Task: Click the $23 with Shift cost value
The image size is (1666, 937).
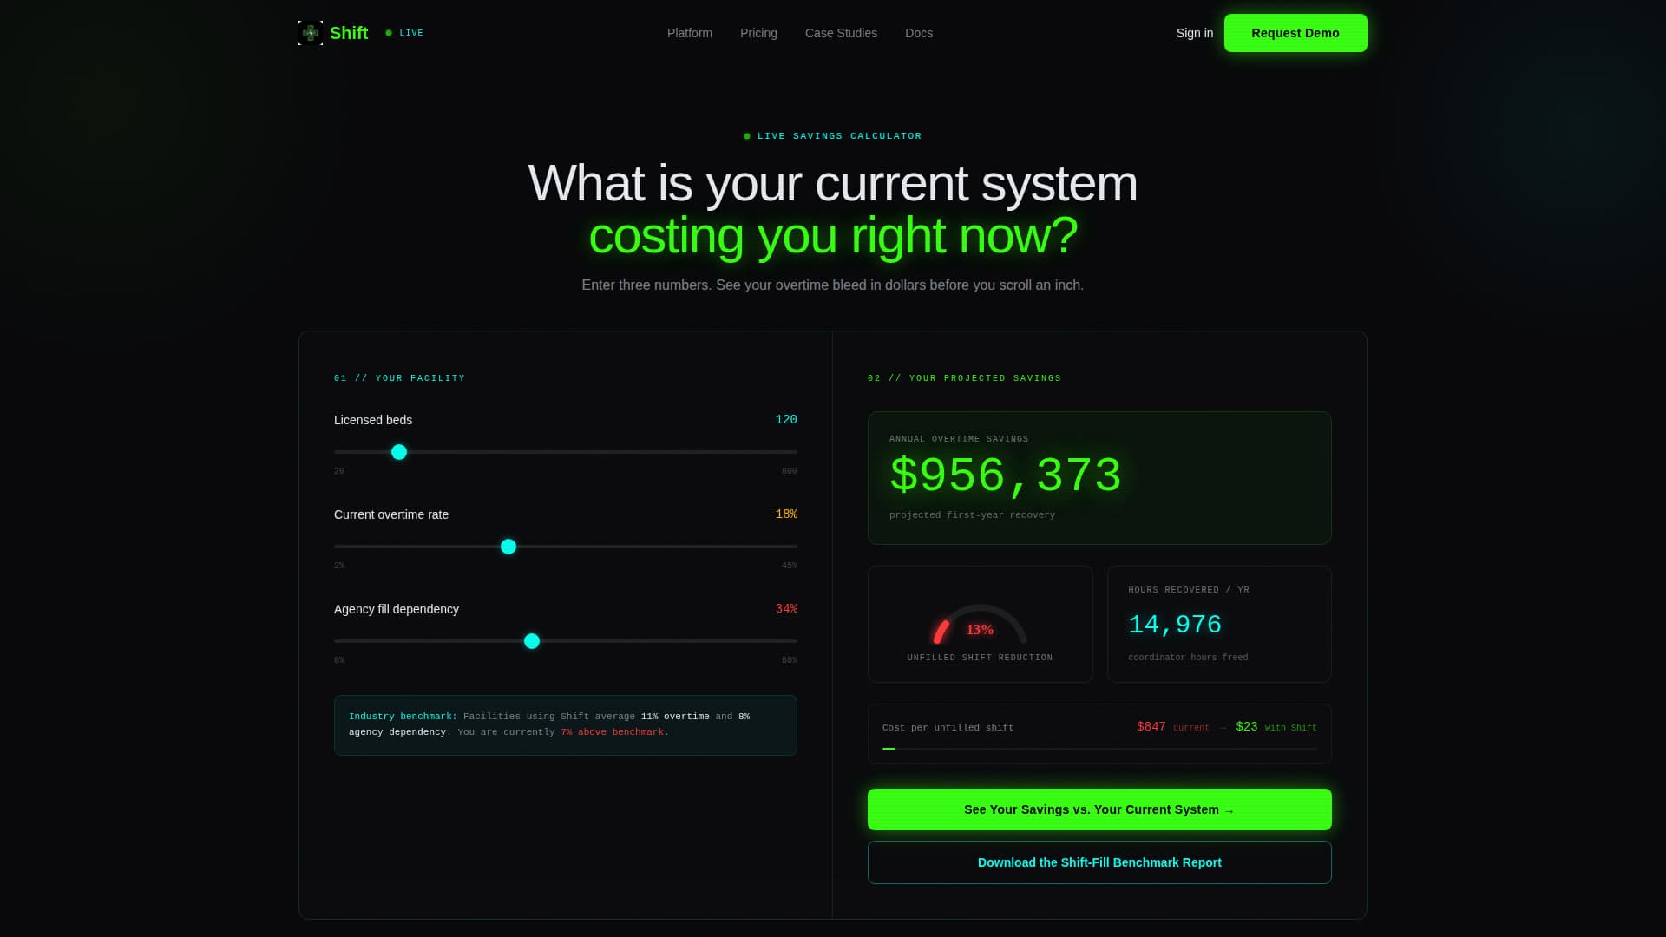Action: (1247, 727)
